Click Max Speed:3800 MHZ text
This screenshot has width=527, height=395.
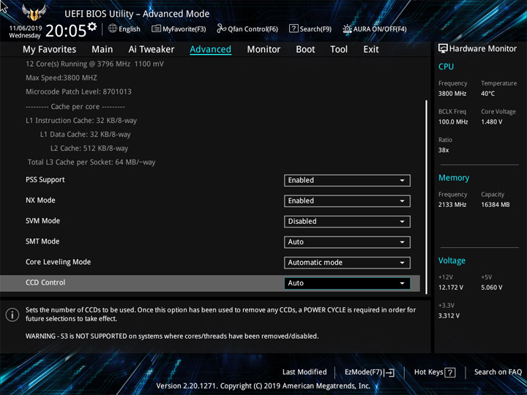coord(61,78)
